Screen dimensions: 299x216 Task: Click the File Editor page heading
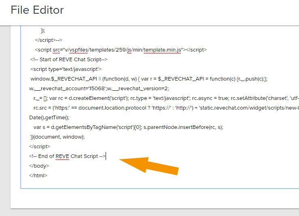[x=37, y=10]
